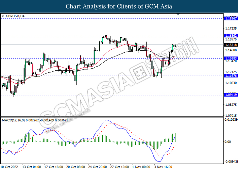This screenshot has width=238, height=170.
Task: Select the 1.16362 resistance level label
Action: pos(231,36)
